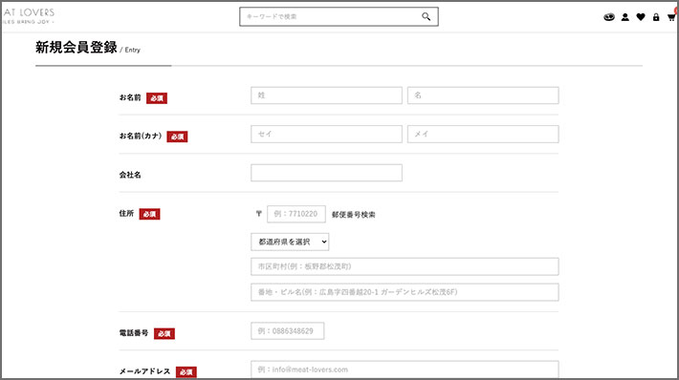Open favorites via the heart icon
This screenshot has height=380, width=679.
point(641,17)
